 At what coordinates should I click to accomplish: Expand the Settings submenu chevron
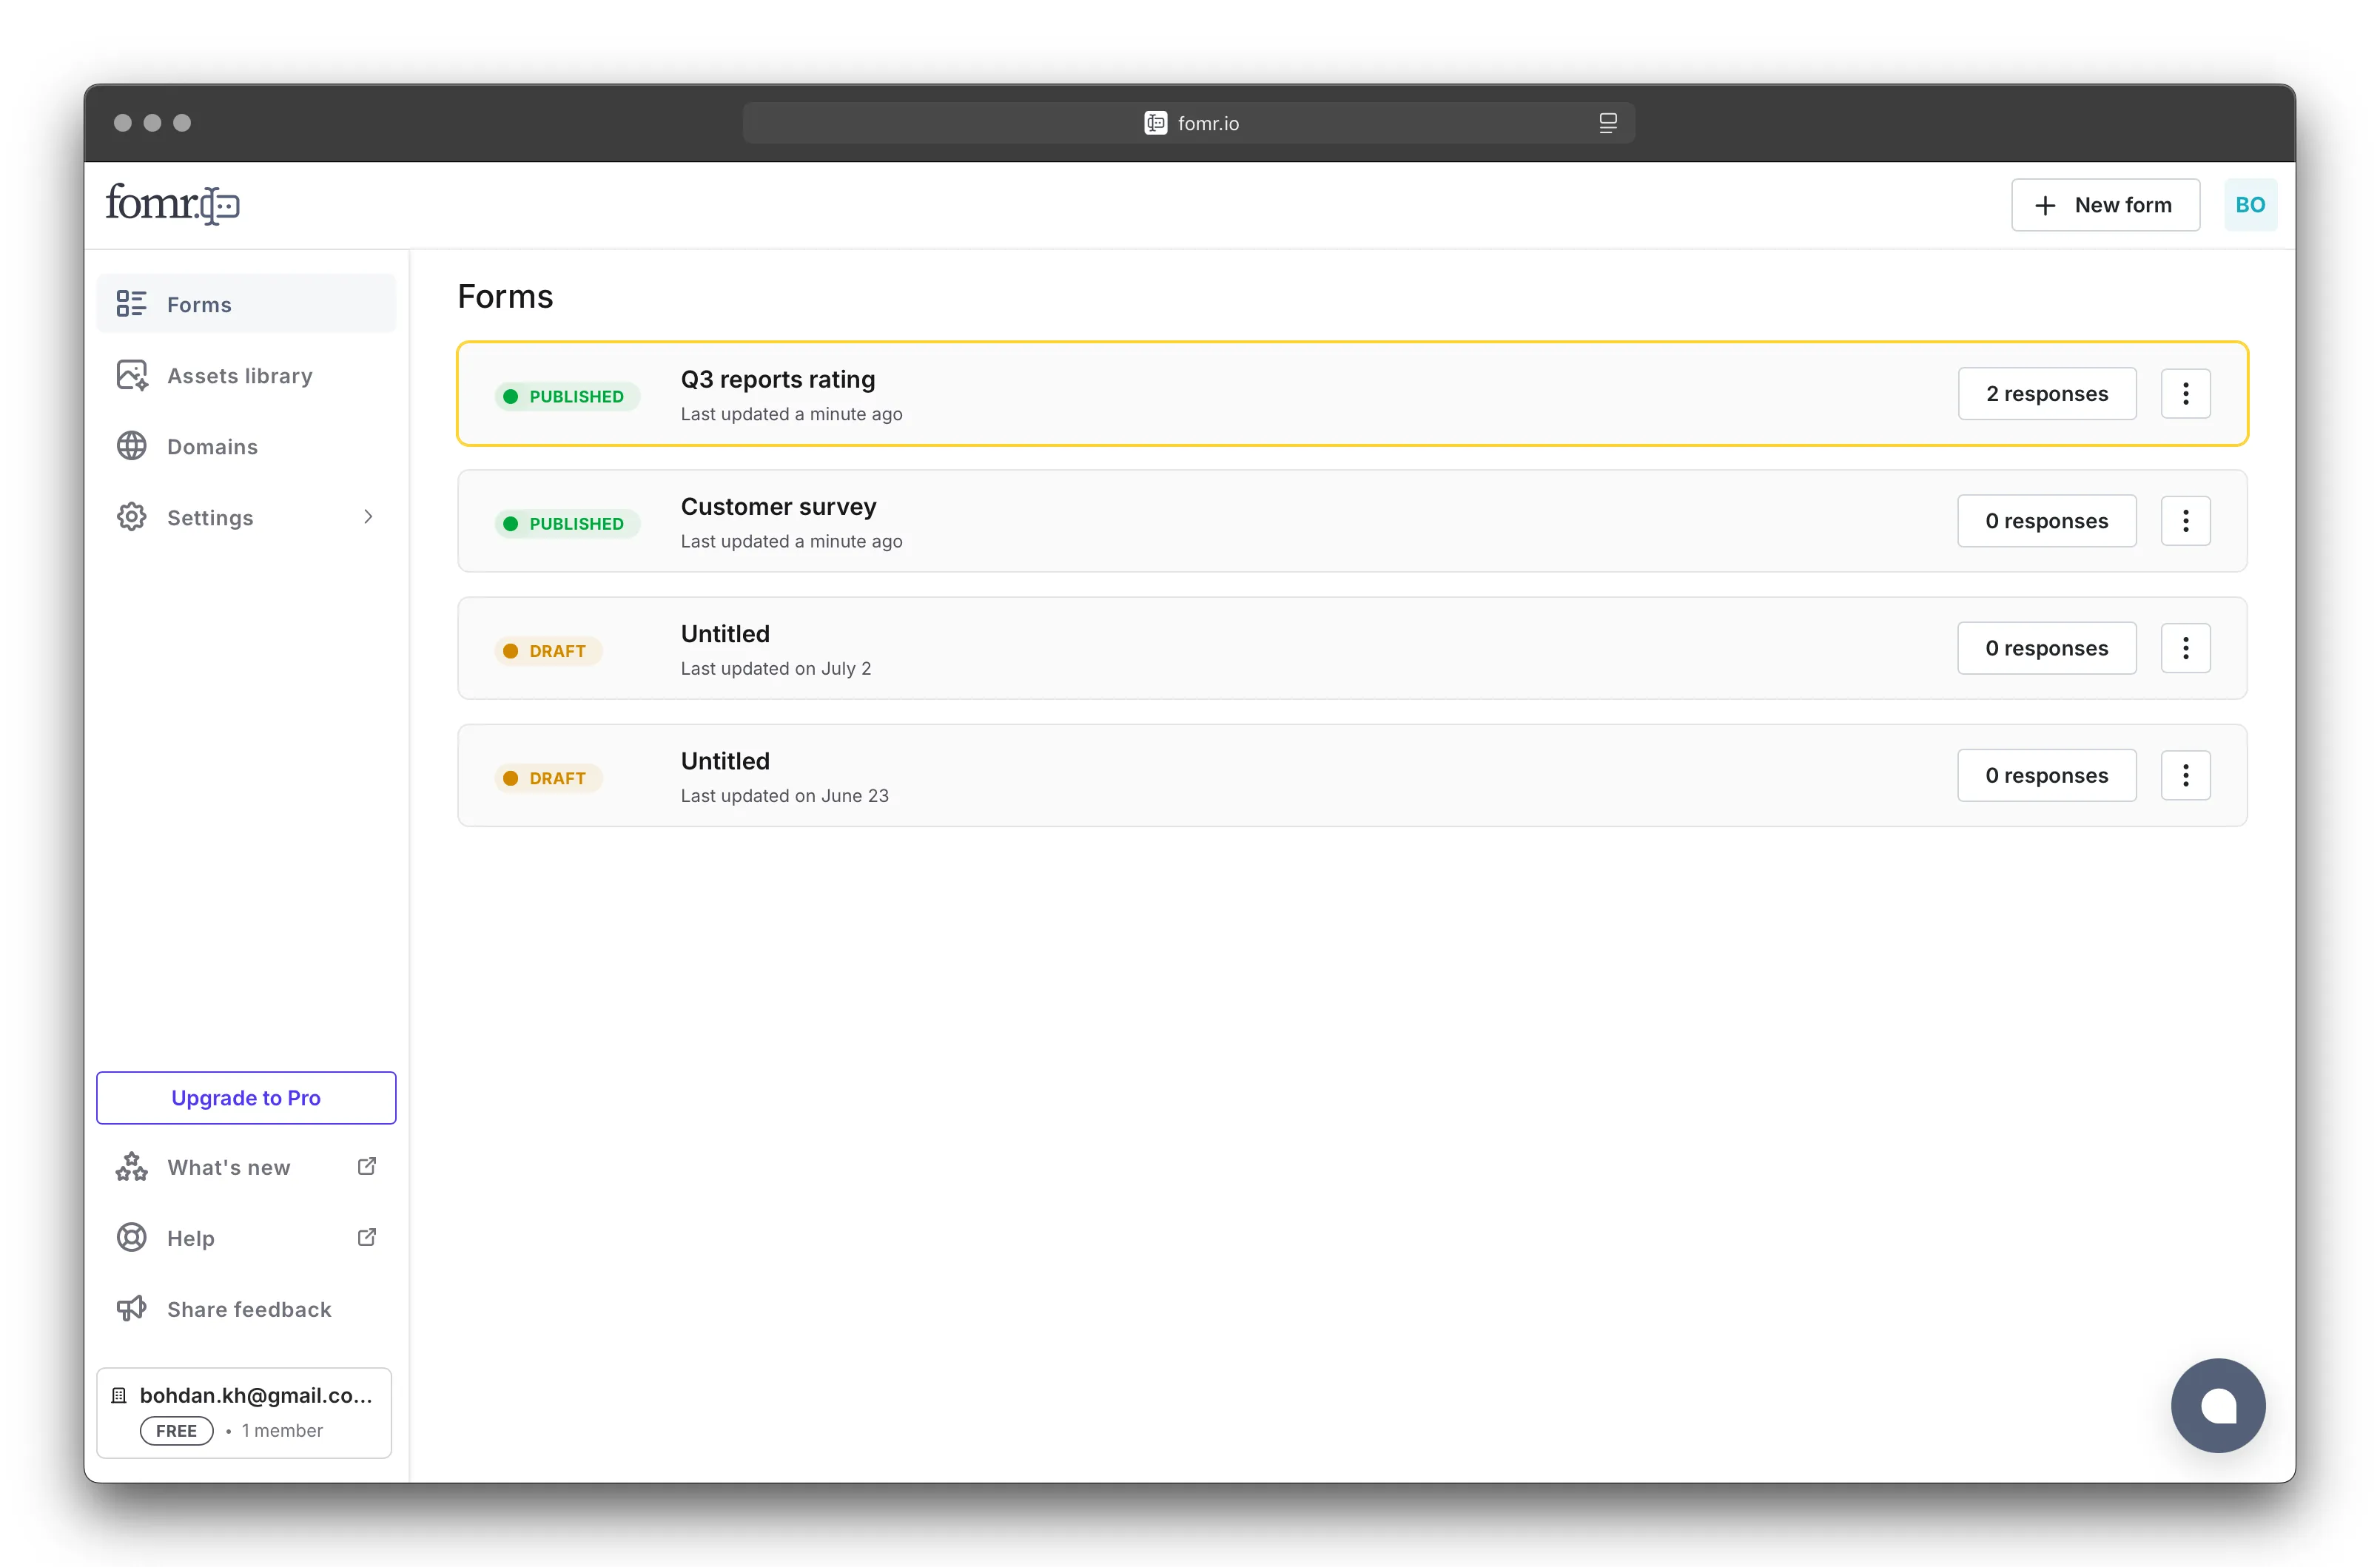tap(368, 517)
